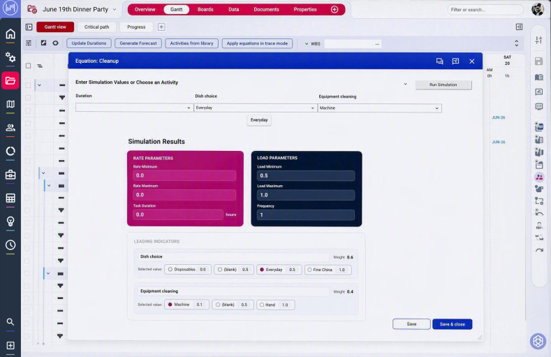The image size is (551, 357).
Task: Click the Update Durations button
Action: 89,43
